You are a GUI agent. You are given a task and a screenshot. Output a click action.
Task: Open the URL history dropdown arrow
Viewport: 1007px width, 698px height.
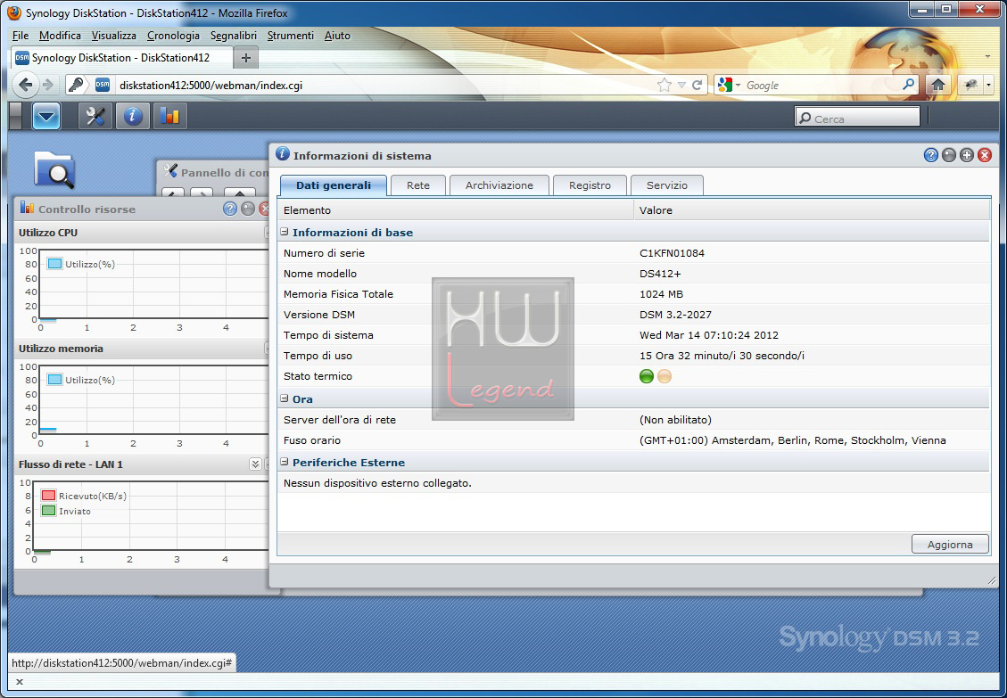(681, 85)
